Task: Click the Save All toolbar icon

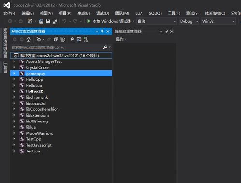Action: 55,21
